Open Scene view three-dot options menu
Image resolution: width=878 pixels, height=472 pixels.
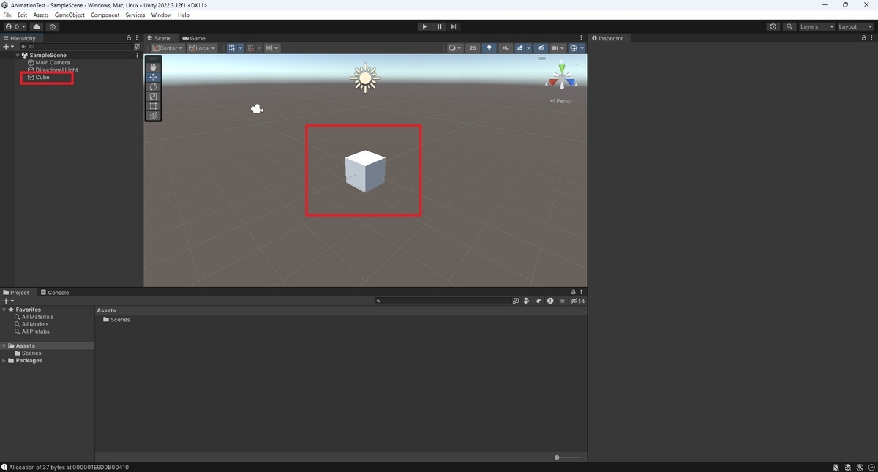click(x=582, y=38)
